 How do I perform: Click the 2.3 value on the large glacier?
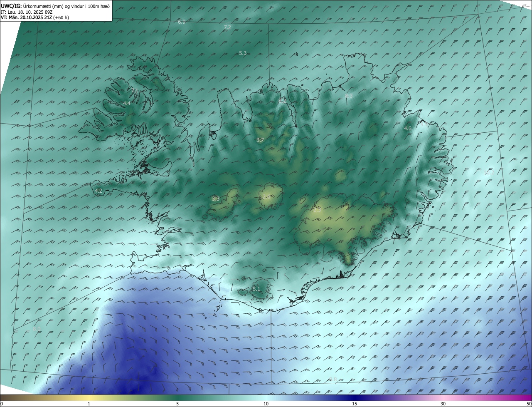pyautogui.click(x=317, y=210)
